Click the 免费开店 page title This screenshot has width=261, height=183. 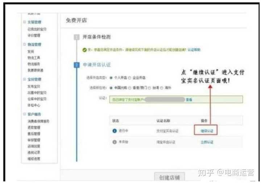click(x=76, y=20)
